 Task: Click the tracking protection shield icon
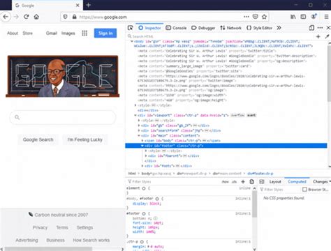(65, 17)
